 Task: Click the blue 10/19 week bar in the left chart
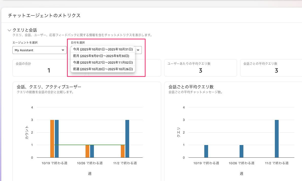57,139
